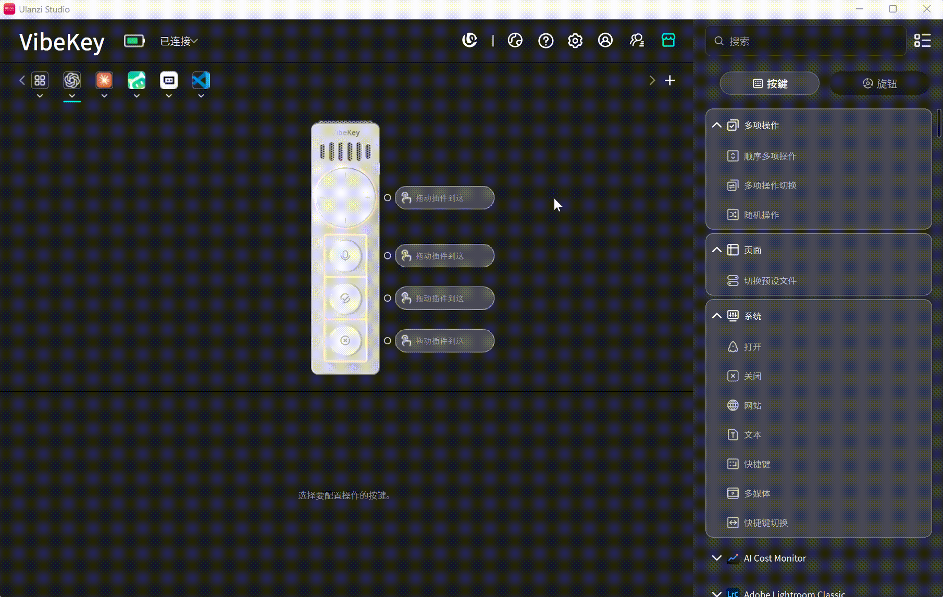Screen dimensions: 943x597
Task: Open the chevron under the green cat profile
Action: tap(137, 96)
